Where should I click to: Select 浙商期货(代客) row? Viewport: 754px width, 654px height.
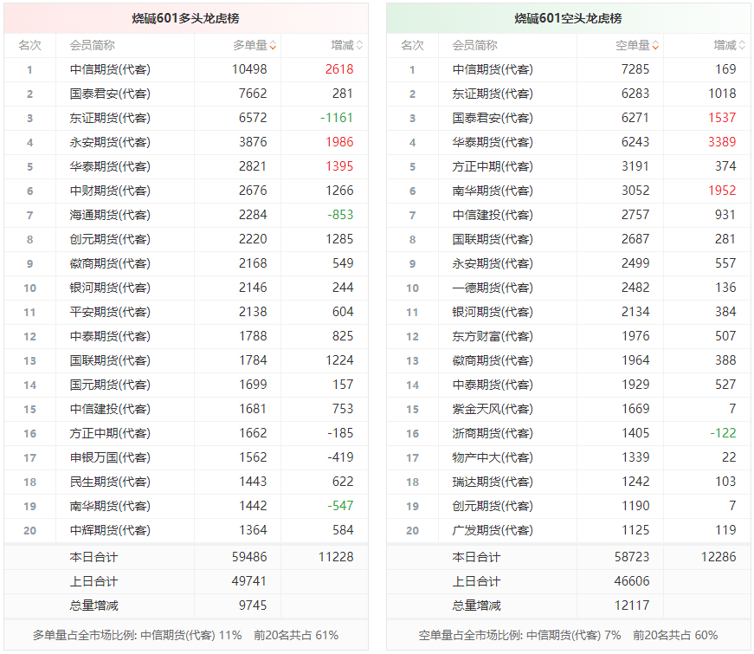(569, 434)
